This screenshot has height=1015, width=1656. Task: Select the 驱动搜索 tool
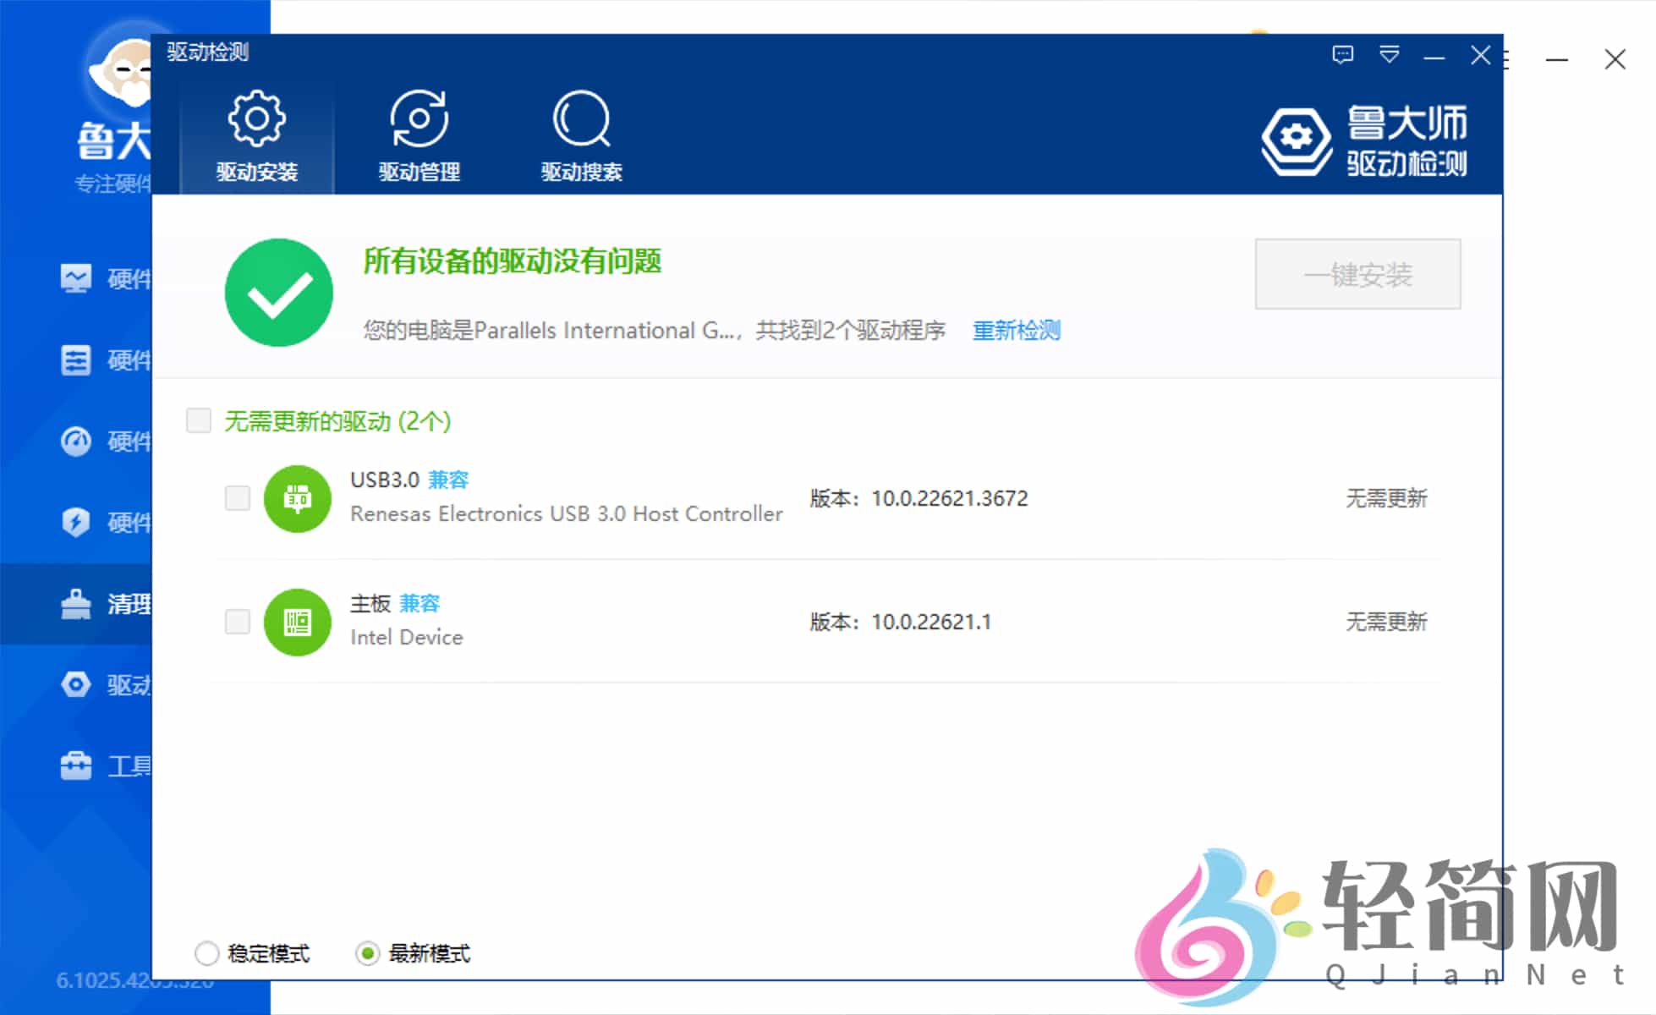coord(581,137)
